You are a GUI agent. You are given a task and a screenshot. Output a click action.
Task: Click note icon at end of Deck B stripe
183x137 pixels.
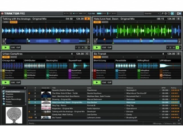coord(180,41)
